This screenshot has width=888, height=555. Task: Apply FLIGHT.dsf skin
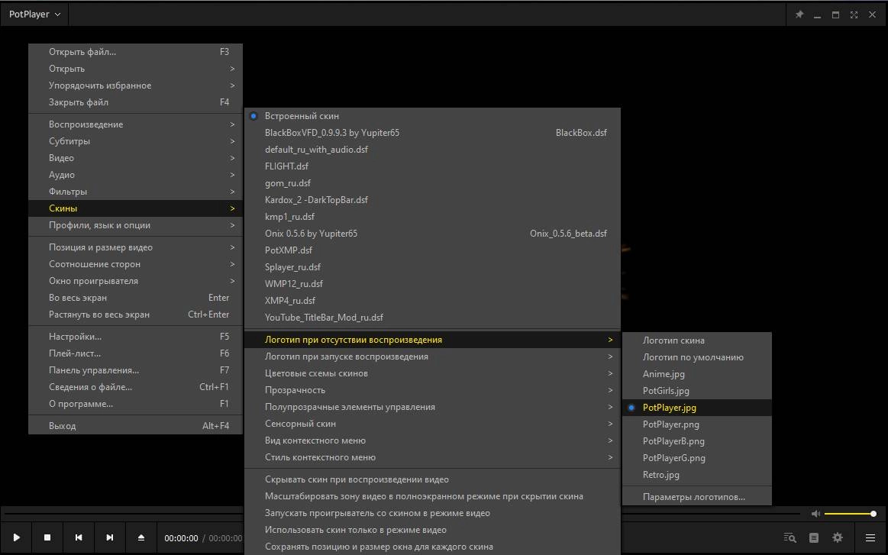coord(433,166)
